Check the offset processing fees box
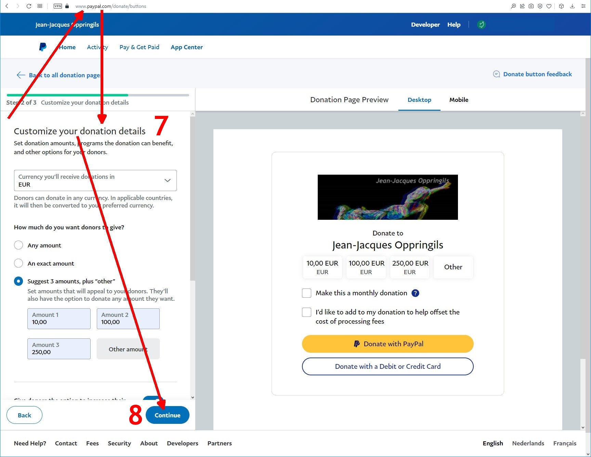 pyautogui.click(x=306, y=312)
